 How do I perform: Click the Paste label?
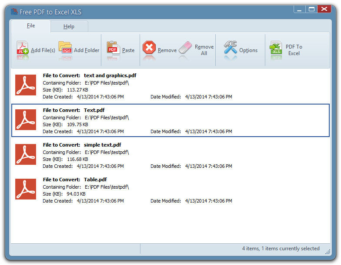pyautogui.click(x=128, y=50)
